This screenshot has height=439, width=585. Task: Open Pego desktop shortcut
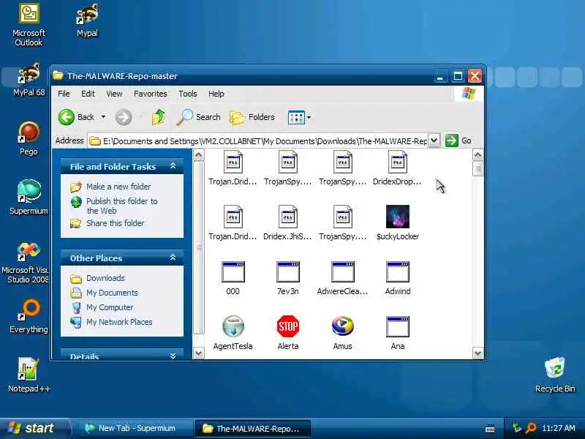pyautogui.click(x=29, y=139)
